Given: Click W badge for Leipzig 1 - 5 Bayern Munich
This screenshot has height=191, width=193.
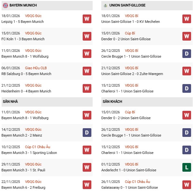Looking at the screenshot, I should tap(87, 19).
